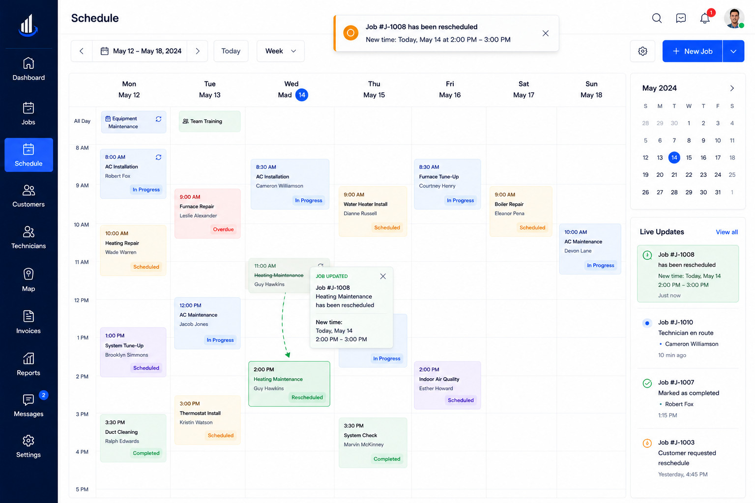Click recurring icon on Equipment Maintenance
The height and width of the screenshot is (503, 755).
(158, 119)
